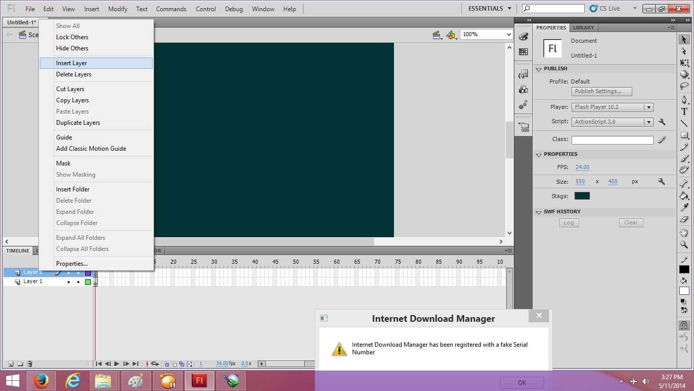Click the pencil icon to edit the class definition
This screenshot has height=391, width=694.
tap(662, 139)
